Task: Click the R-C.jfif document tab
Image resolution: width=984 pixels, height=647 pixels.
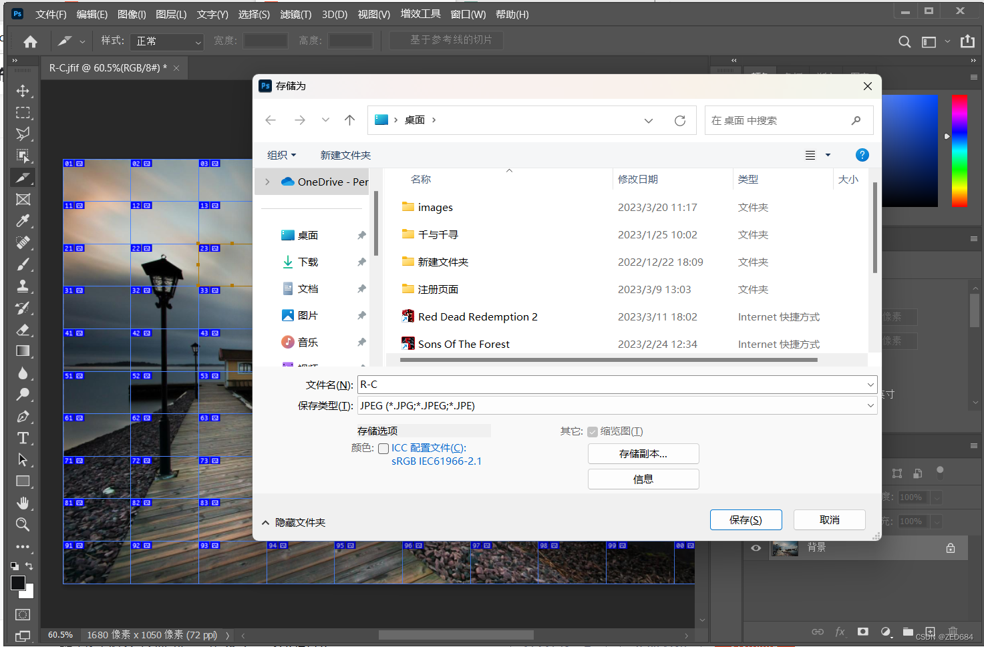Action: coord(107,67)
